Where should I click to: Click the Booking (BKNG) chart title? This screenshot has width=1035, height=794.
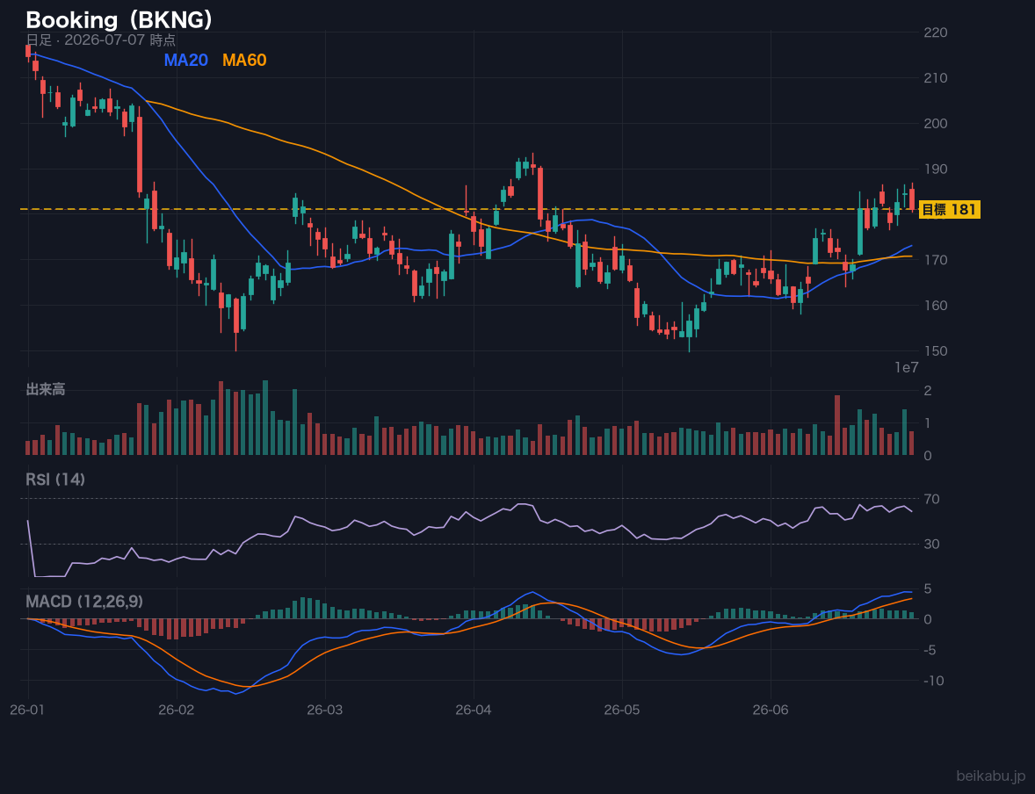[x=119, y=20]
